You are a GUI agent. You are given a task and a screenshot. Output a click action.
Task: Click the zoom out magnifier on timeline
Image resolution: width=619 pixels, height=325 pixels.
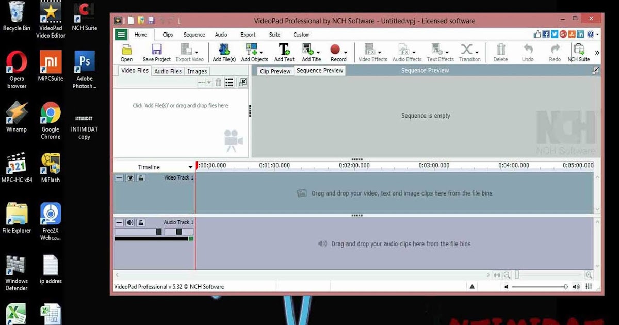click(x=507, y=275)
